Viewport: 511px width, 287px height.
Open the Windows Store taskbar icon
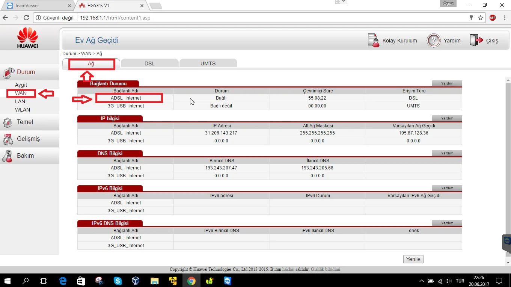pos(81,281)
